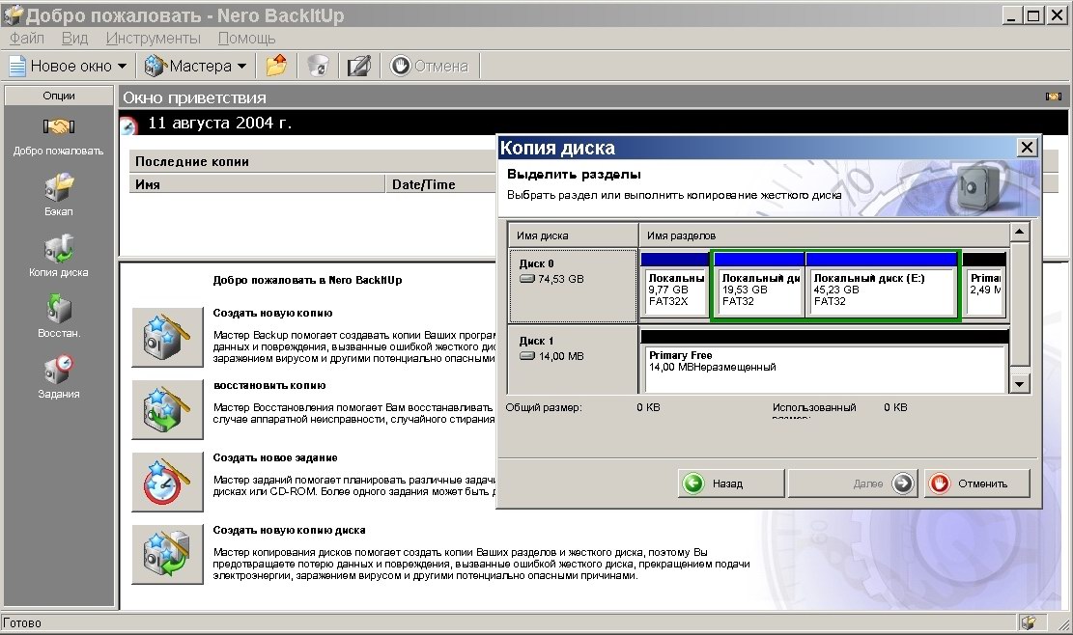Click the edit notepad toolbar icon
The height and width of the screenshot is (635, 1073).
click(358, 66)
